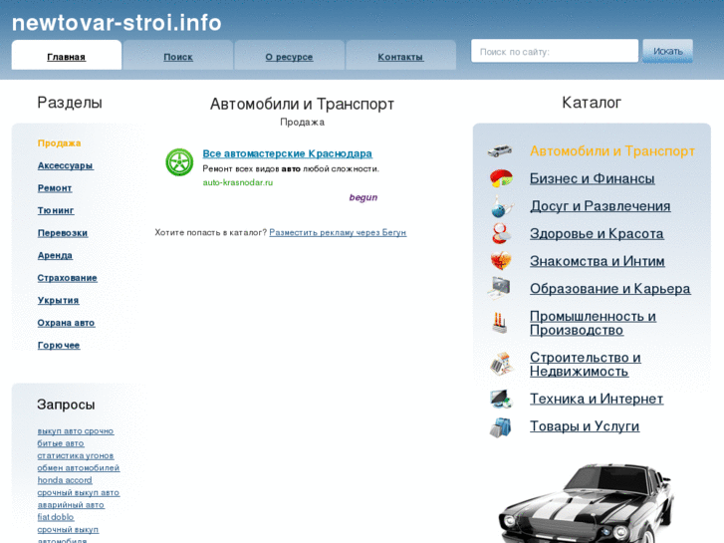Click query honda accord
The image size is (724, 543).
click(65, 480)
